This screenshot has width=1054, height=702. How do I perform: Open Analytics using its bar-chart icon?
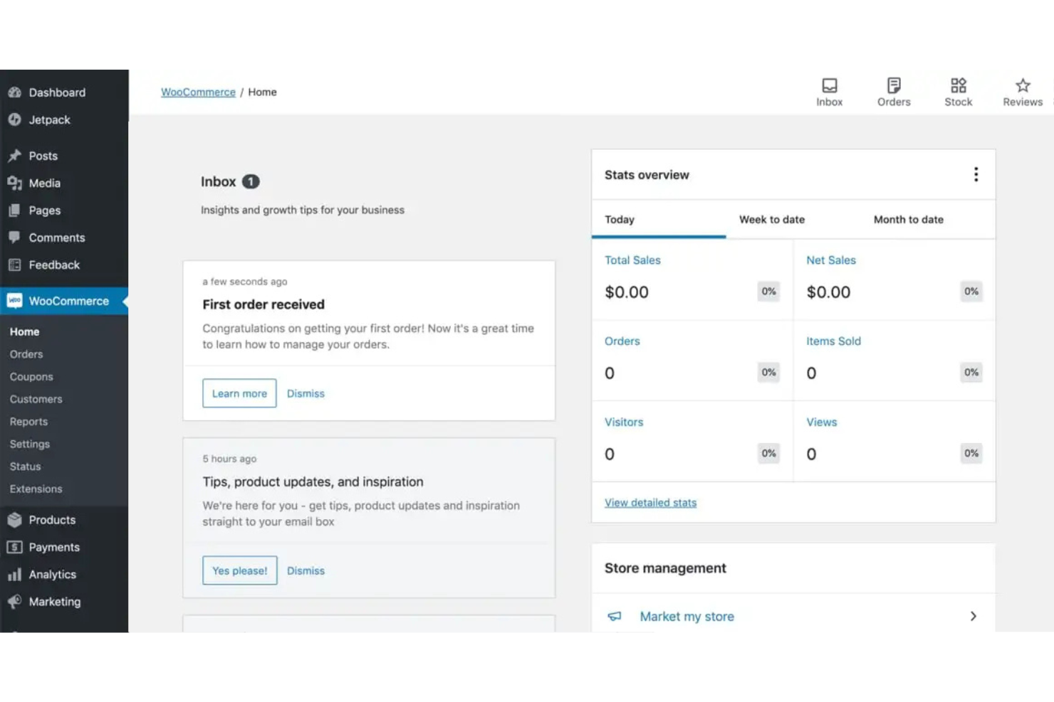15,574
